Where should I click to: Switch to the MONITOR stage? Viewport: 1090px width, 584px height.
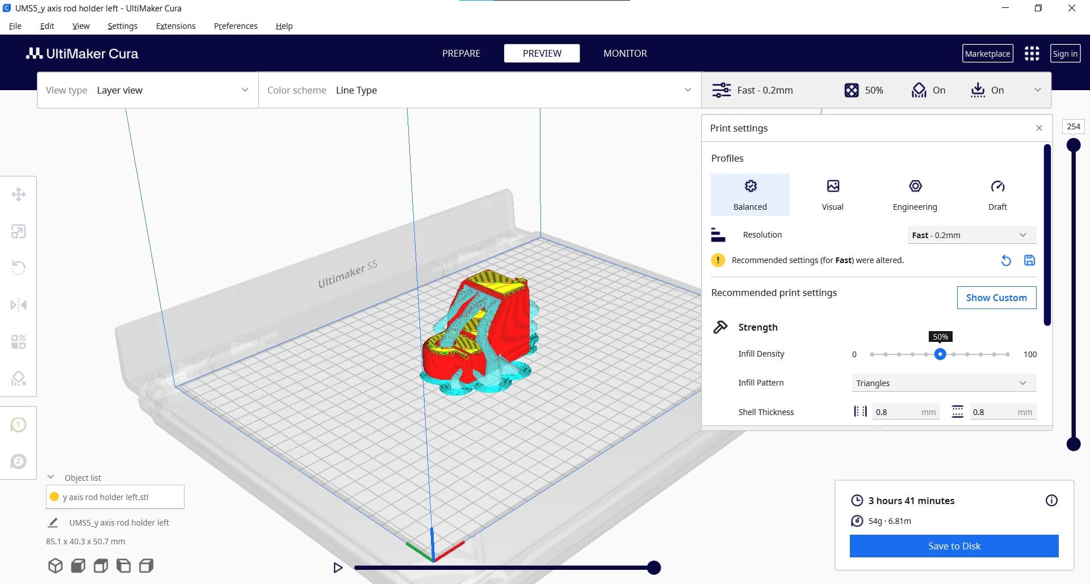625,53
